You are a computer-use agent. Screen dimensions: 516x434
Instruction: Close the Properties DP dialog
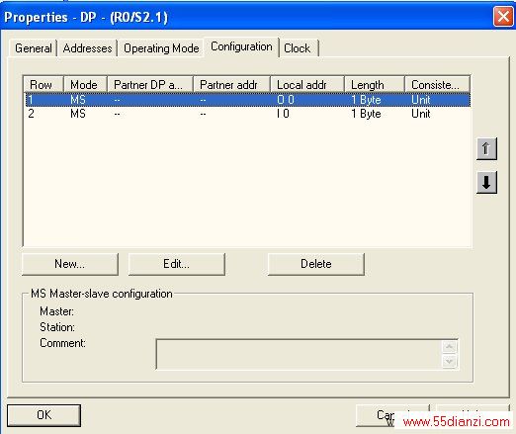[x=503, y=16]
